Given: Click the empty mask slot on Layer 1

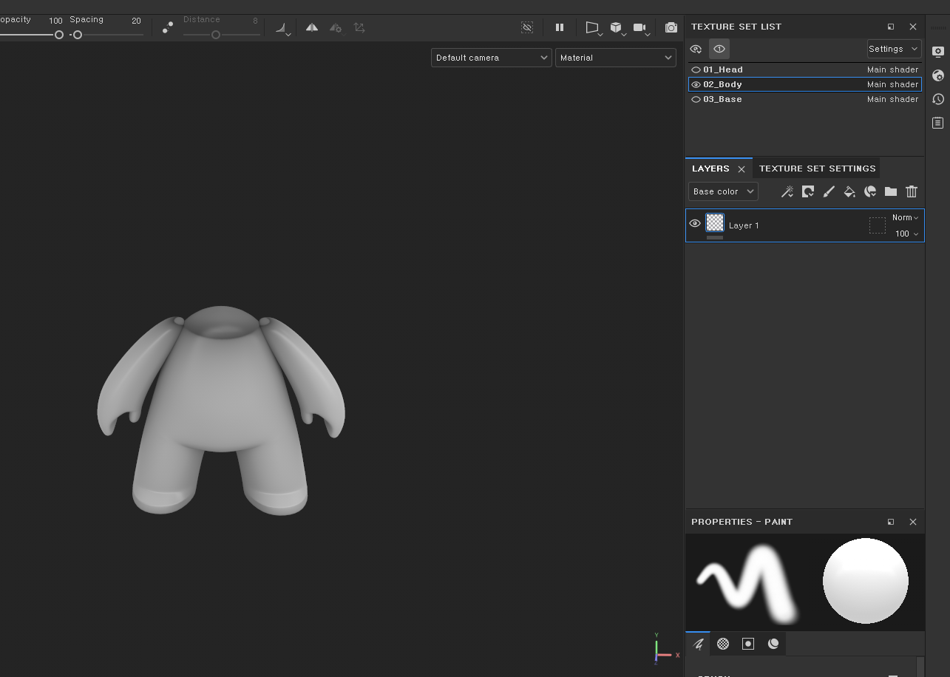Looking at the screenshot, I should [878, 225].
